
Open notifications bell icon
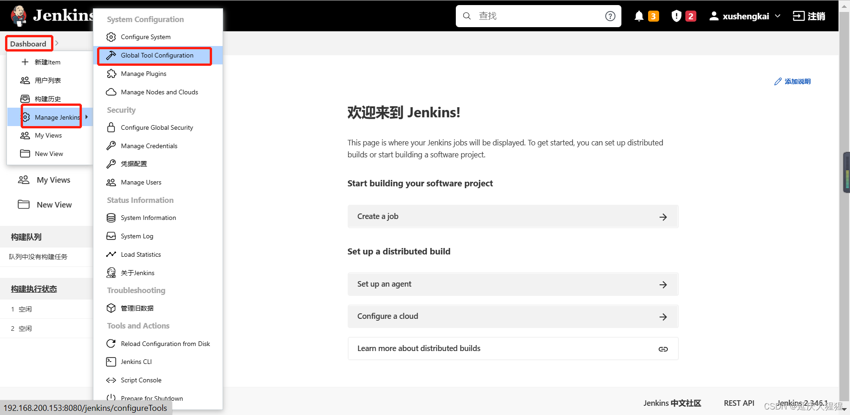[x=639, y=16]
